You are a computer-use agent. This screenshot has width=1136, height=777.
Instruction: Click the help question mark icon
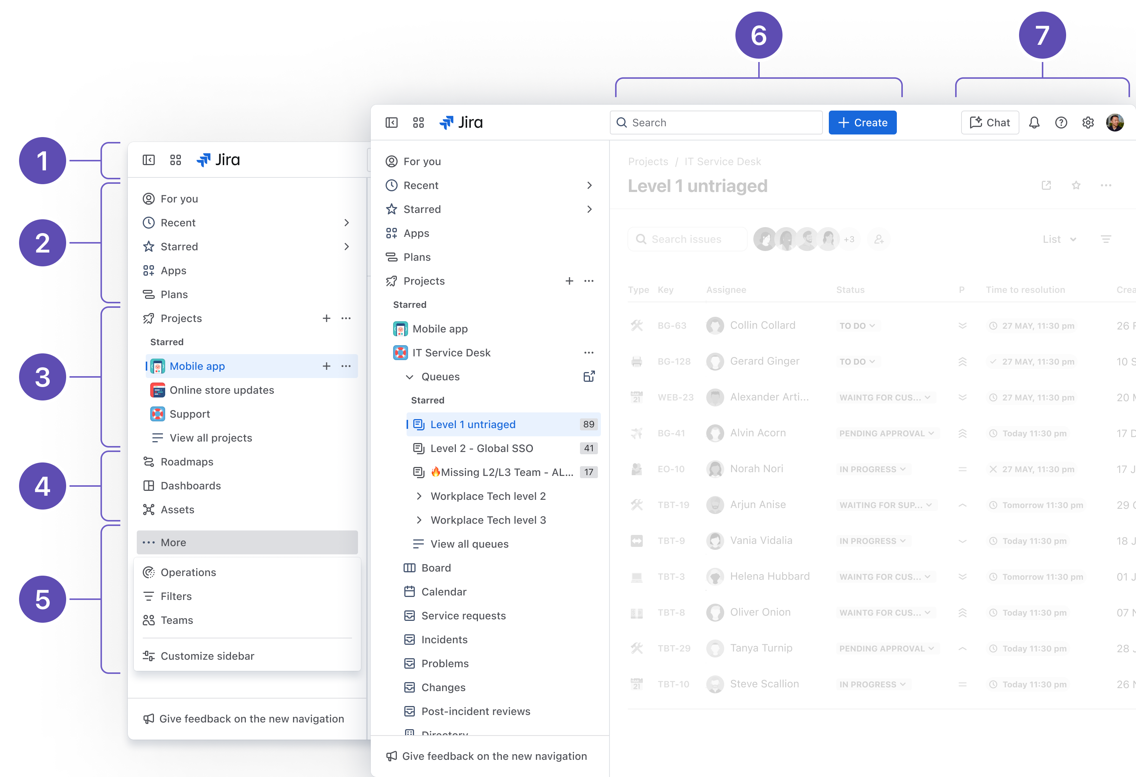coord(1061,123)
